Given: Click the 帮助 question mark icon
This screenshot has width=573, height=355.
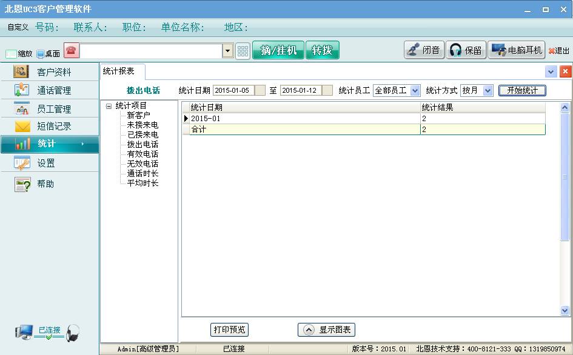Looking at the screenshot, I should [22, 184].
